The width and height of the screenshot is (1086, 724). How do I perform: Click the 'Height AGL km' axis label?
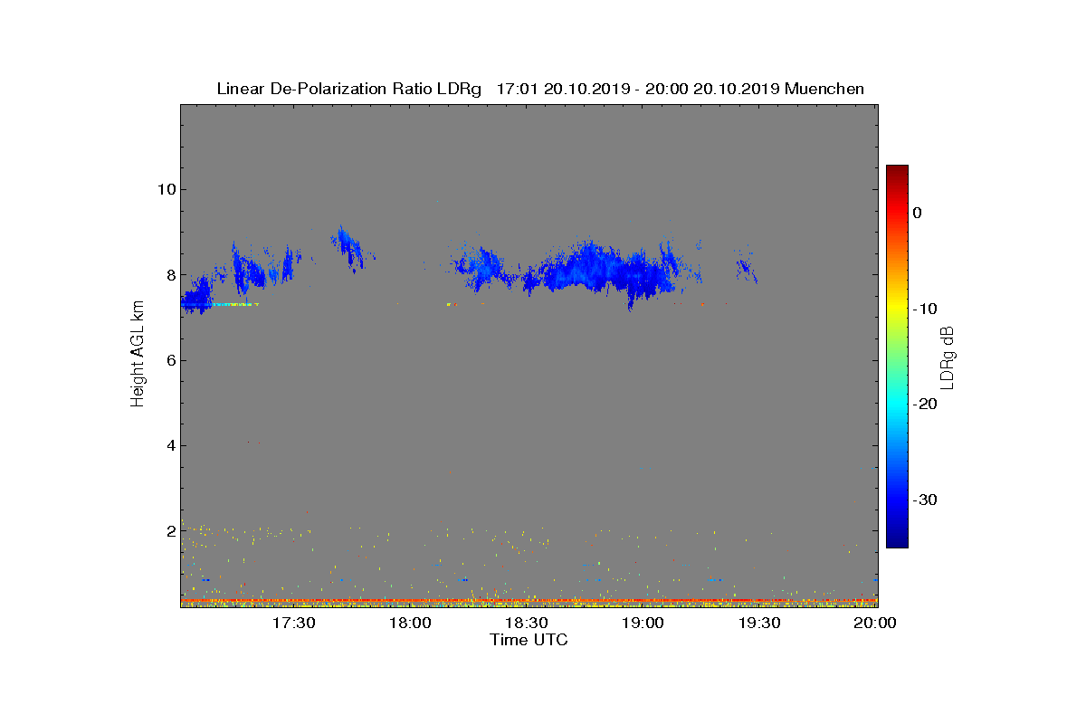[x=138, y=355]
